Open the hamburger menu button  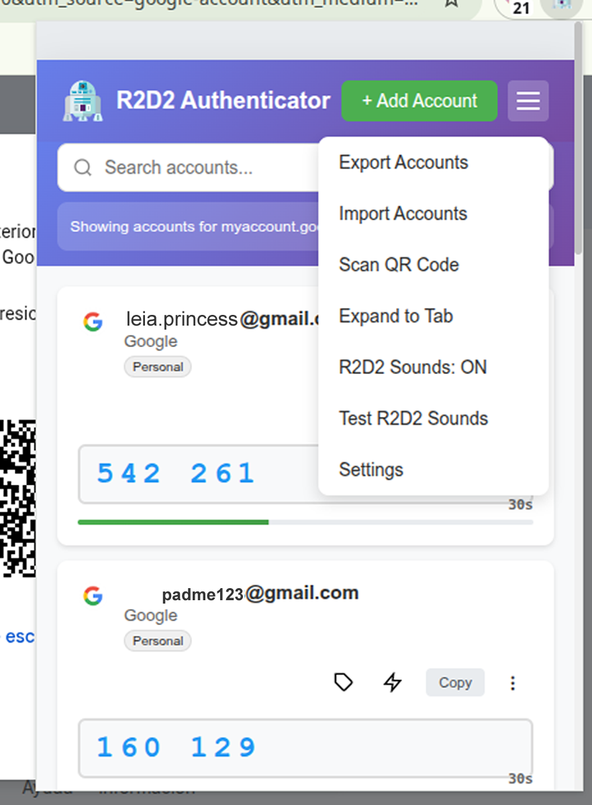click(528, 101)
